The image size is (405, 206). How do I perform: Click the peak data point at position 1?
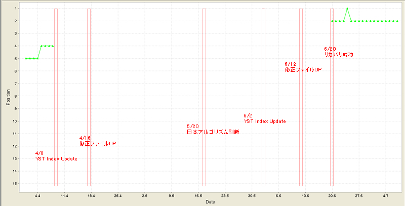pos(347,8)
